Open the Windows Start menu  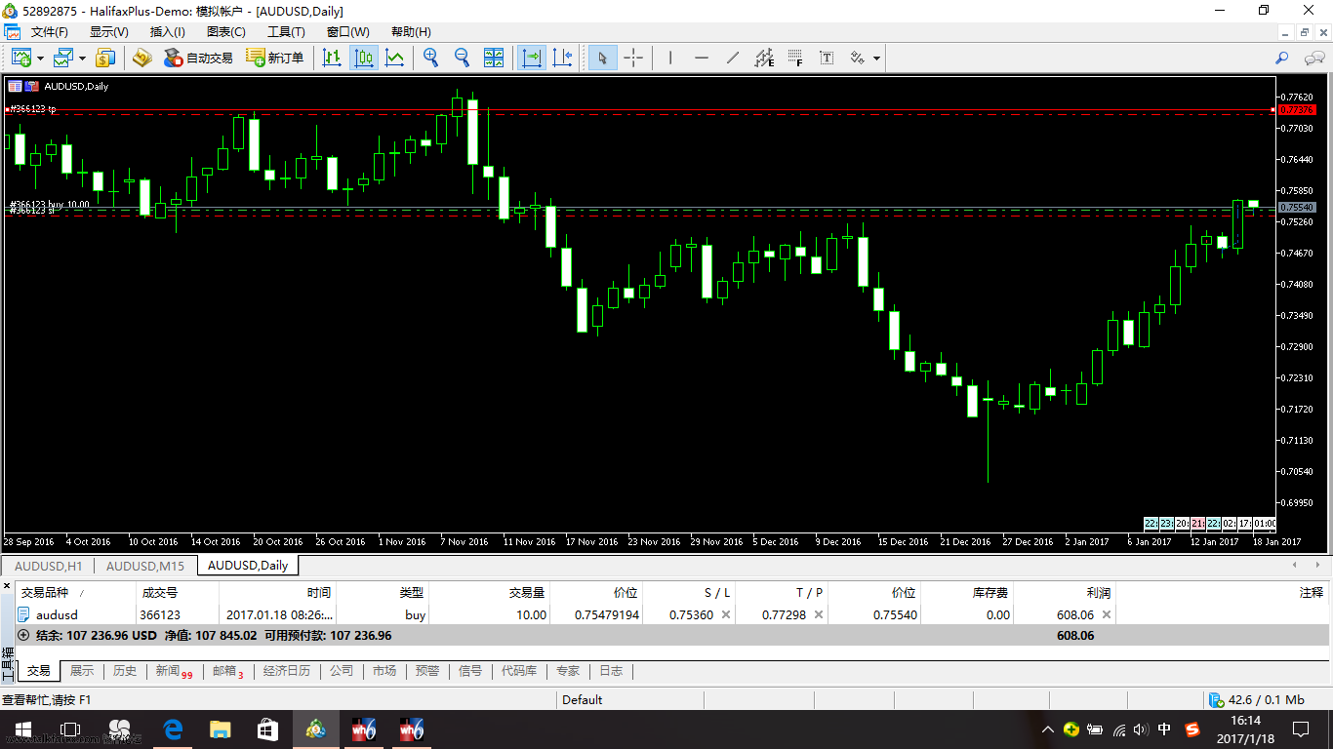click(x=22, y=729)
